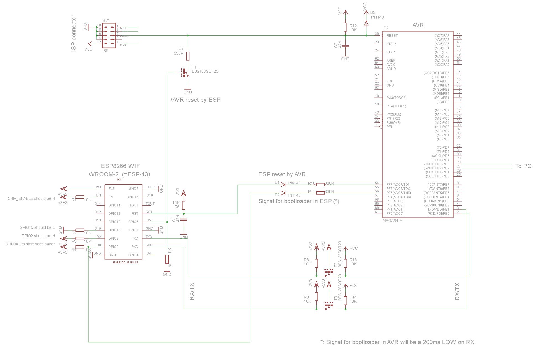The height and width of the screenshot is (346, 534).
Task: Select the '(RXD/PDI)PE0' pin label
Action: click(x=438, y=214)
